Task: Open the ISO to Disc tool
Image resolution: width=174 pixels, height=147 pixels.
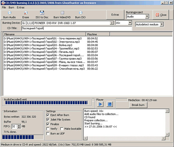Action: (42, 13)
